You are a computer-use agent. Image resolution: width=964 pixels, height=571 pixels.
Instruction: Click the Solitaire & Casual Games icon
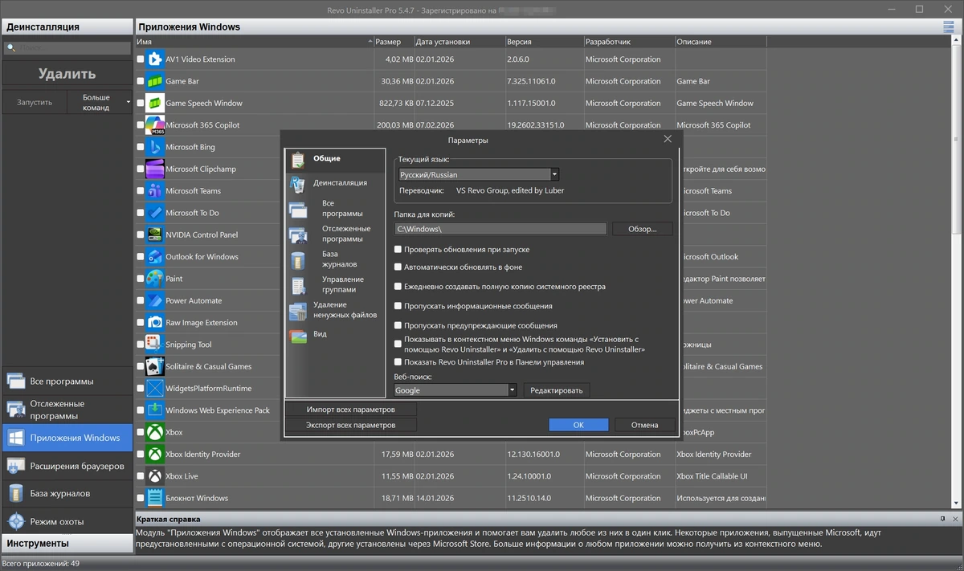point(154,366)
